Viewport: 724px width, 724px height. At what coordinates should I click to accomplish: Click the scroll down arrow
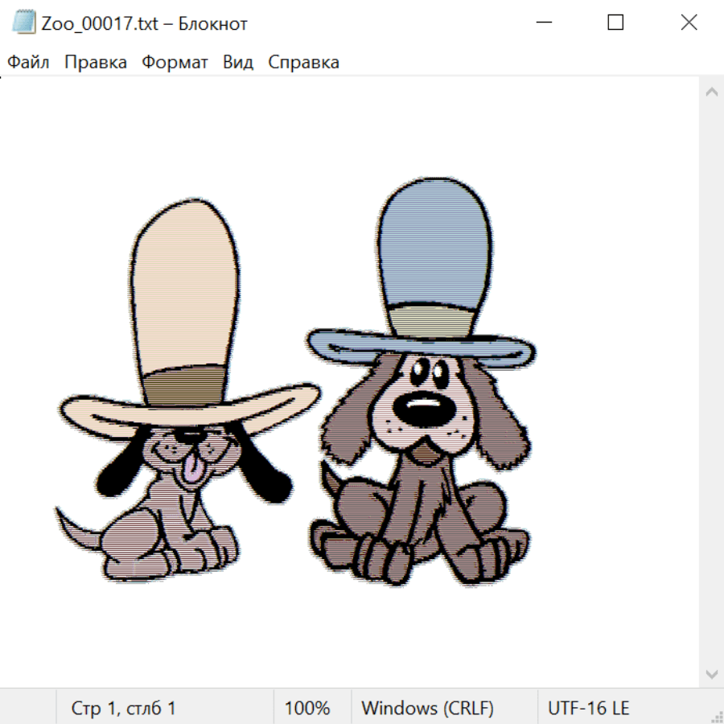pos(711,673)
